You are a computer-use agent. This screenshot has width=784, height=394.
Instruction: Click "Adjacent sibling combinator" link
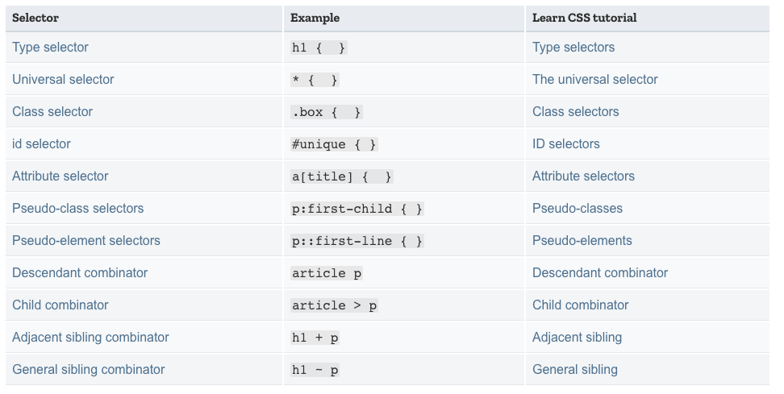tap(90, 338)
